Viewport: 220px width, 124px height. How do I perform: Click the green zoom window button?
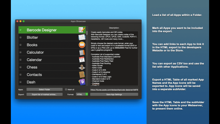pyautogui.click(x=24, y=21)
